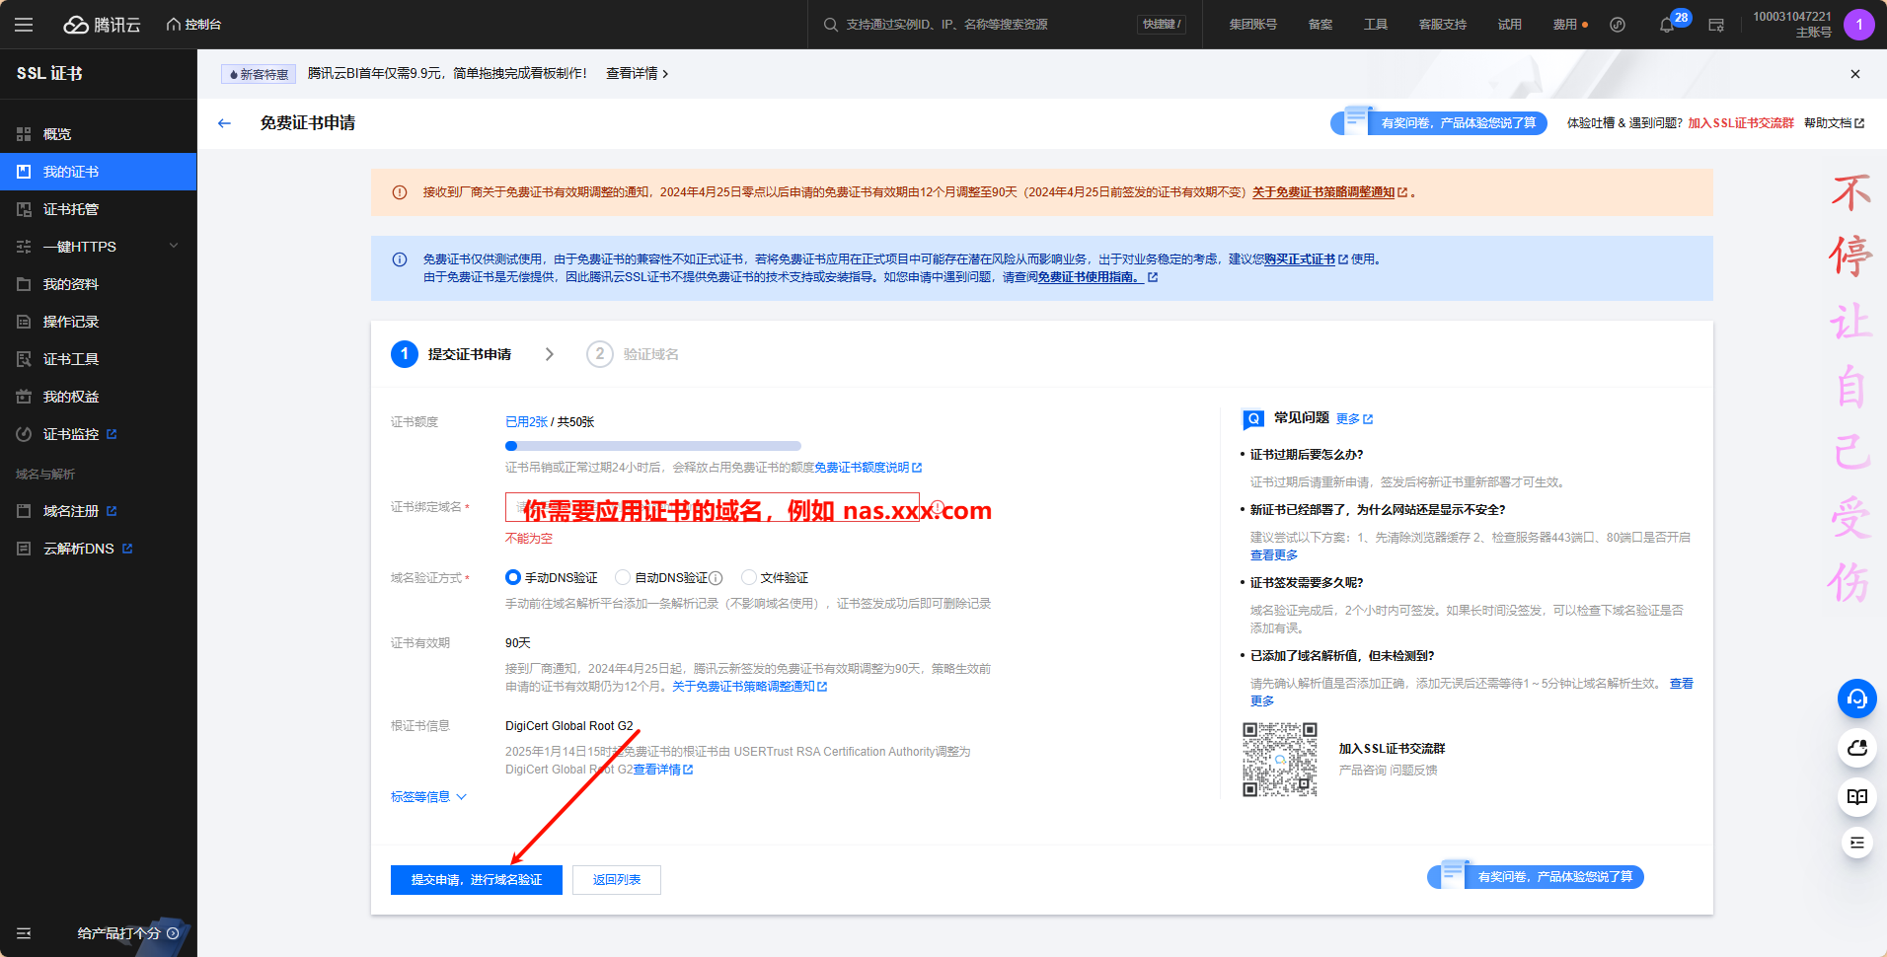Viewport: 1887px width, 957px height.
Task: Collapse the left navigation with hamburger menu
Action: 24,24
